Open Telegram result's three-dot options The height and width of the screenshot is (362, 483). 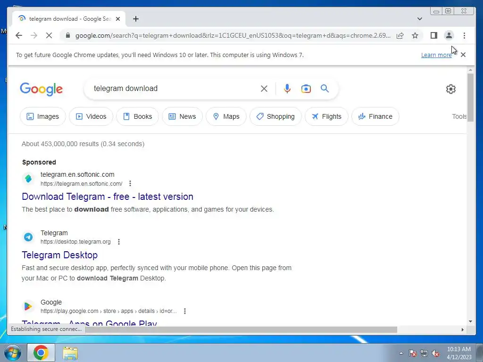[119, 242]
